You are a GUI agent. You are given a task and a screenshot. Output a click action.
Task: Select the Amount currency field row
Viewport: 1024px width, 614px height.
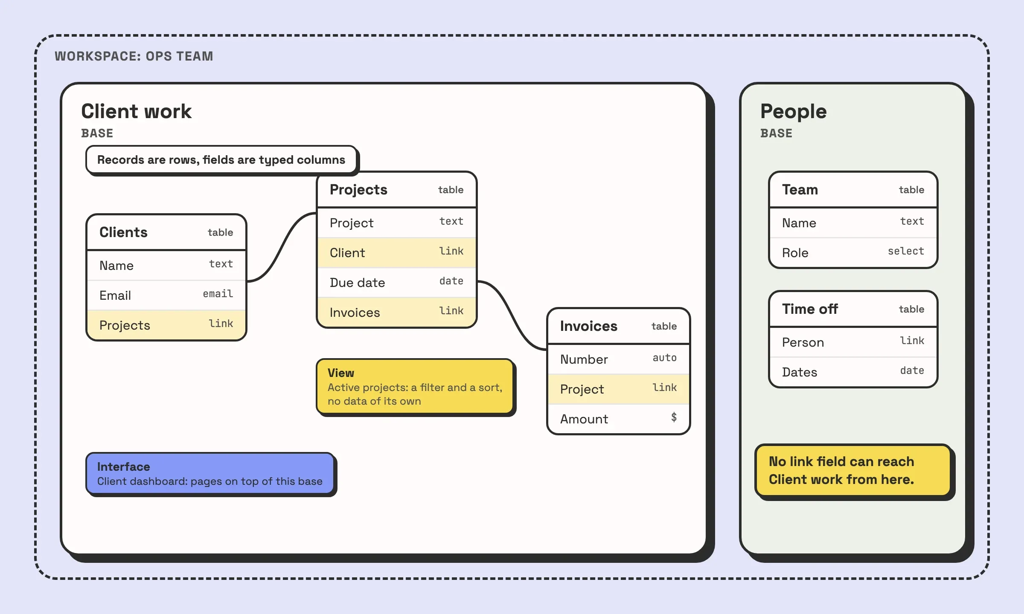pyautogui.click(x=619, y=419)
